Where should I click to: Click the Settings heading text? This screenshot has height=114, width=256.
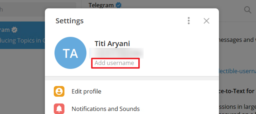[x=70, y=21]
